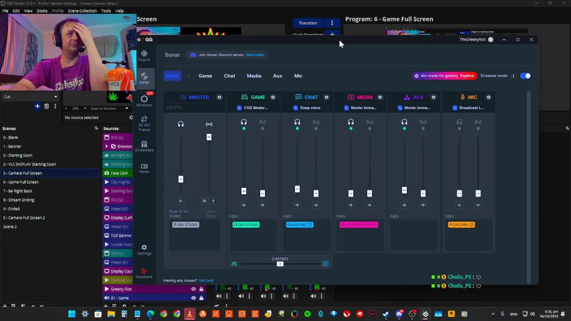Click the Master headphone volume slider handle
571x321 pixels.
tap(181, 179)
